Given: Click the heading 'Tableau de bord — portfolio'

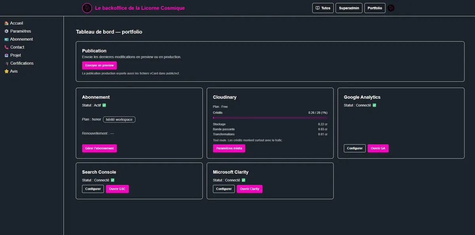Looking at the screenshot, I should pos(109,32).
